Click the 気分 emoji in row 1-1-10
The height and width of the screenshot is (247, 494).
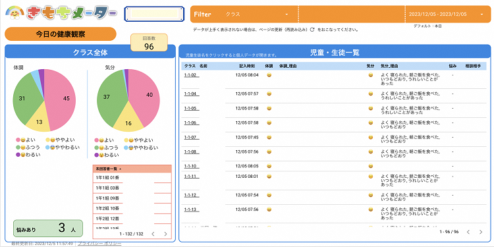point(370,166)
